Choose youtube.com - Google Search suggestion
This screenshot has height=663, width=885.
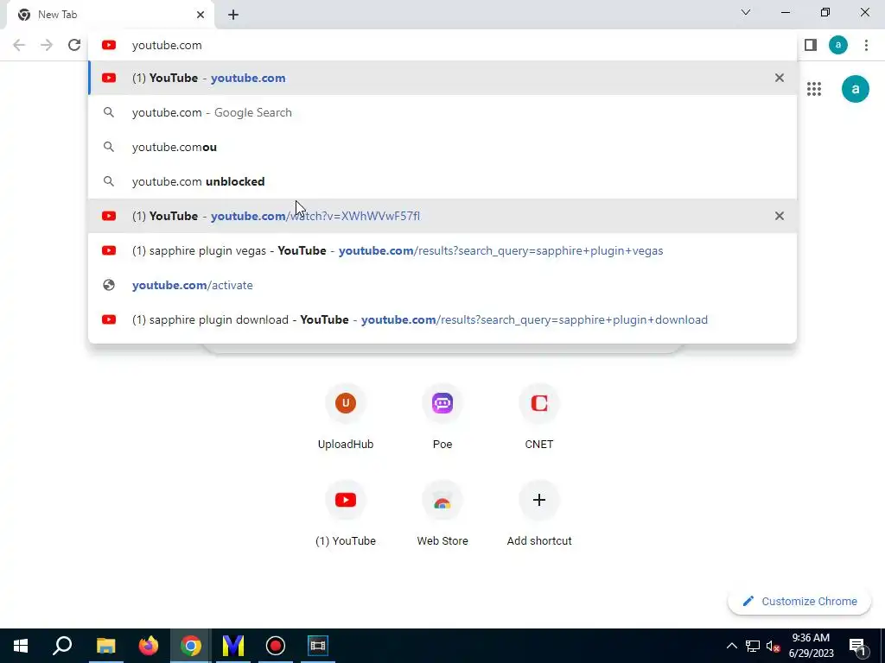pos(442,112)
